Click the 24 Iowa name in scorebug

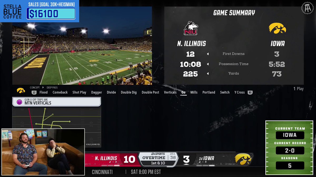207,158
